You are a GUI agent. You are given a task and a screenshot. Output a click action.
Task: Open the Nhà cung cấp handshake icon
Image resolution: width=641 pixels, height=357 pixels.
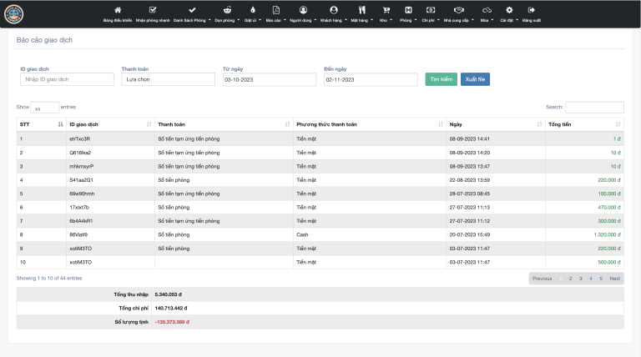459,10
